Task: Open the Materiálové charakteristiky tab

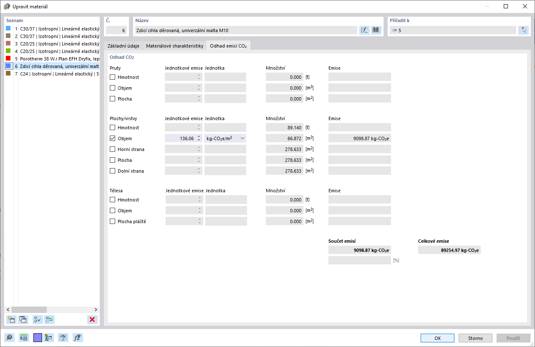Action: coord(174,46)
